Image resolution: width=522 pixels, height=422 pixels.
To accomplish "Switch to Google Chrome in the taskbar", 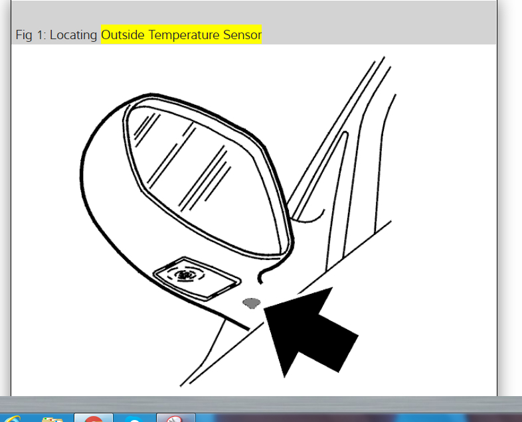I will coord(94,418).
